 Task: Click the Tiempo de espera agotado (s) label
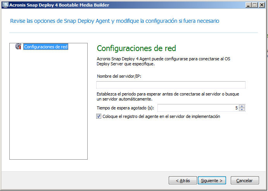pos(125,108)
